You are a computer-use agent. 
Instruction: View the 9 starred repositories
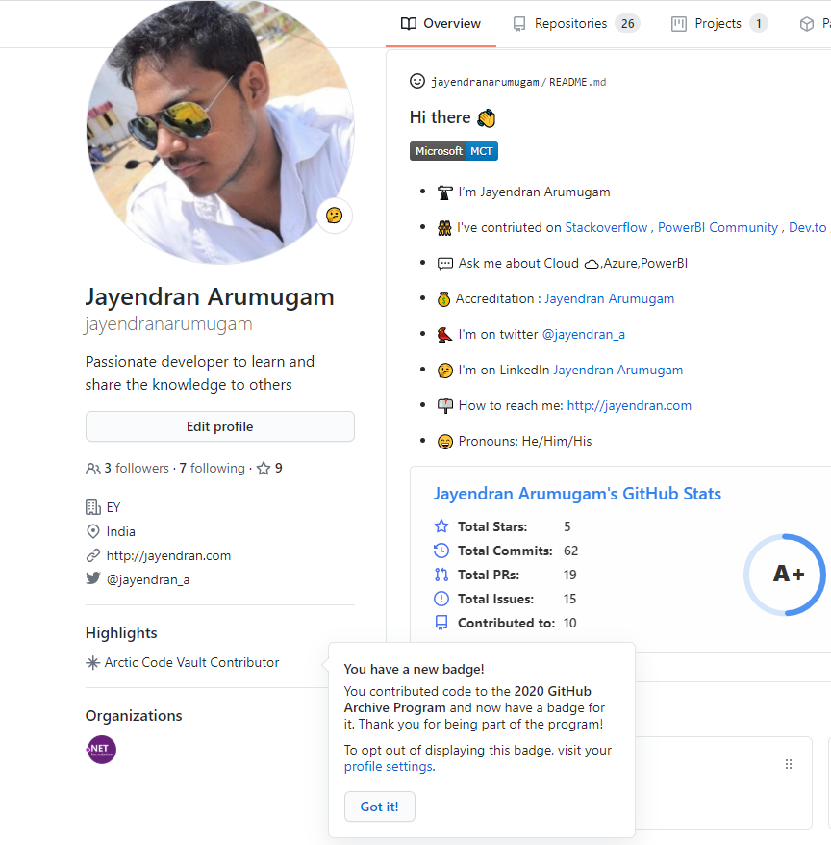pyautogui.click(x=269, y=468)
